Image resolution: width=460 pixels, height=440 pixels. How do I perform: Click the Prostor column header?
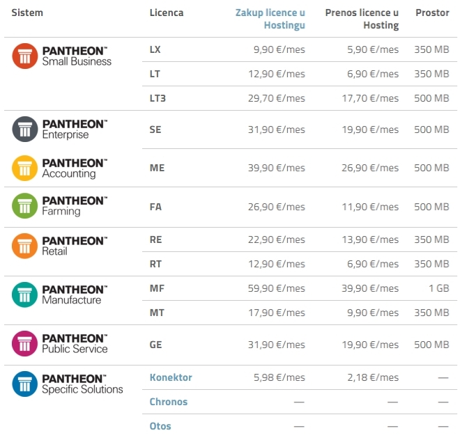coord(432,13)
